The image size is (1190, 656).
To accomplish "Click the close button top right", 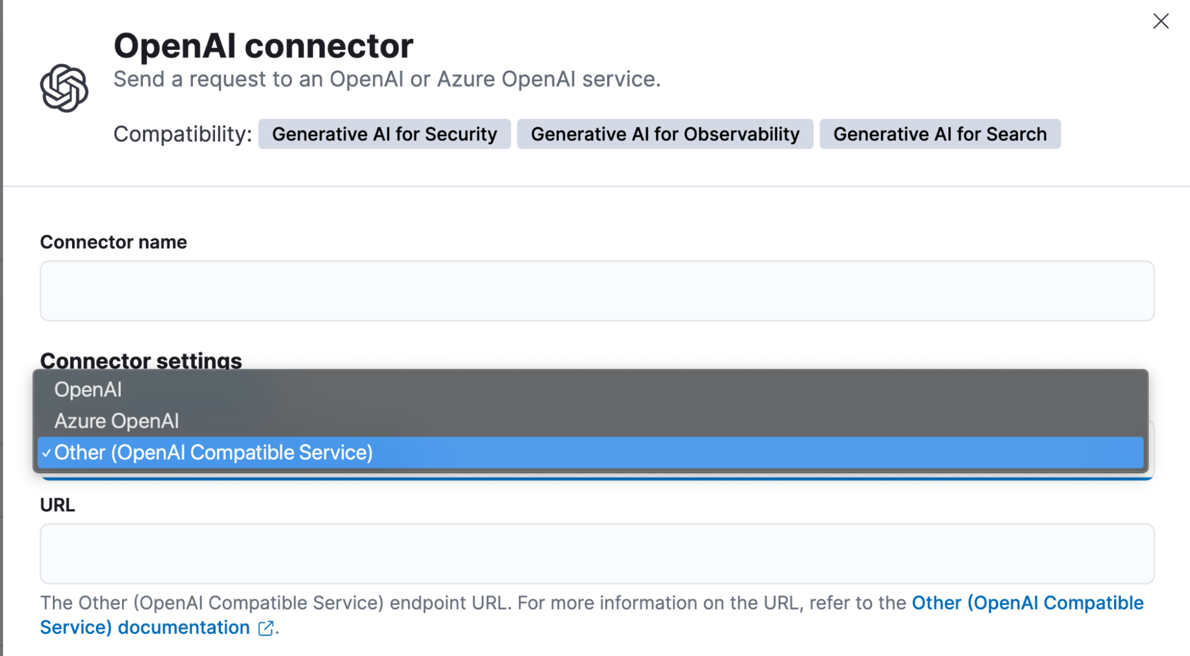I will point(1161,22).
